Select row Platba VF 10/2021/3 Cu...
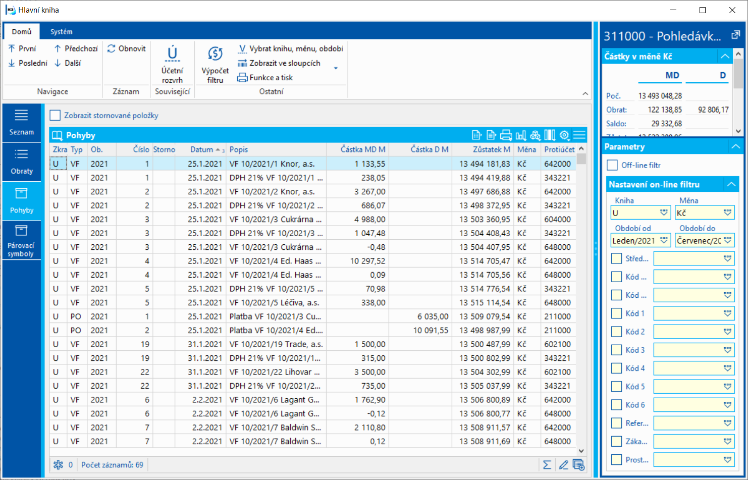 [x=312, y=316]
